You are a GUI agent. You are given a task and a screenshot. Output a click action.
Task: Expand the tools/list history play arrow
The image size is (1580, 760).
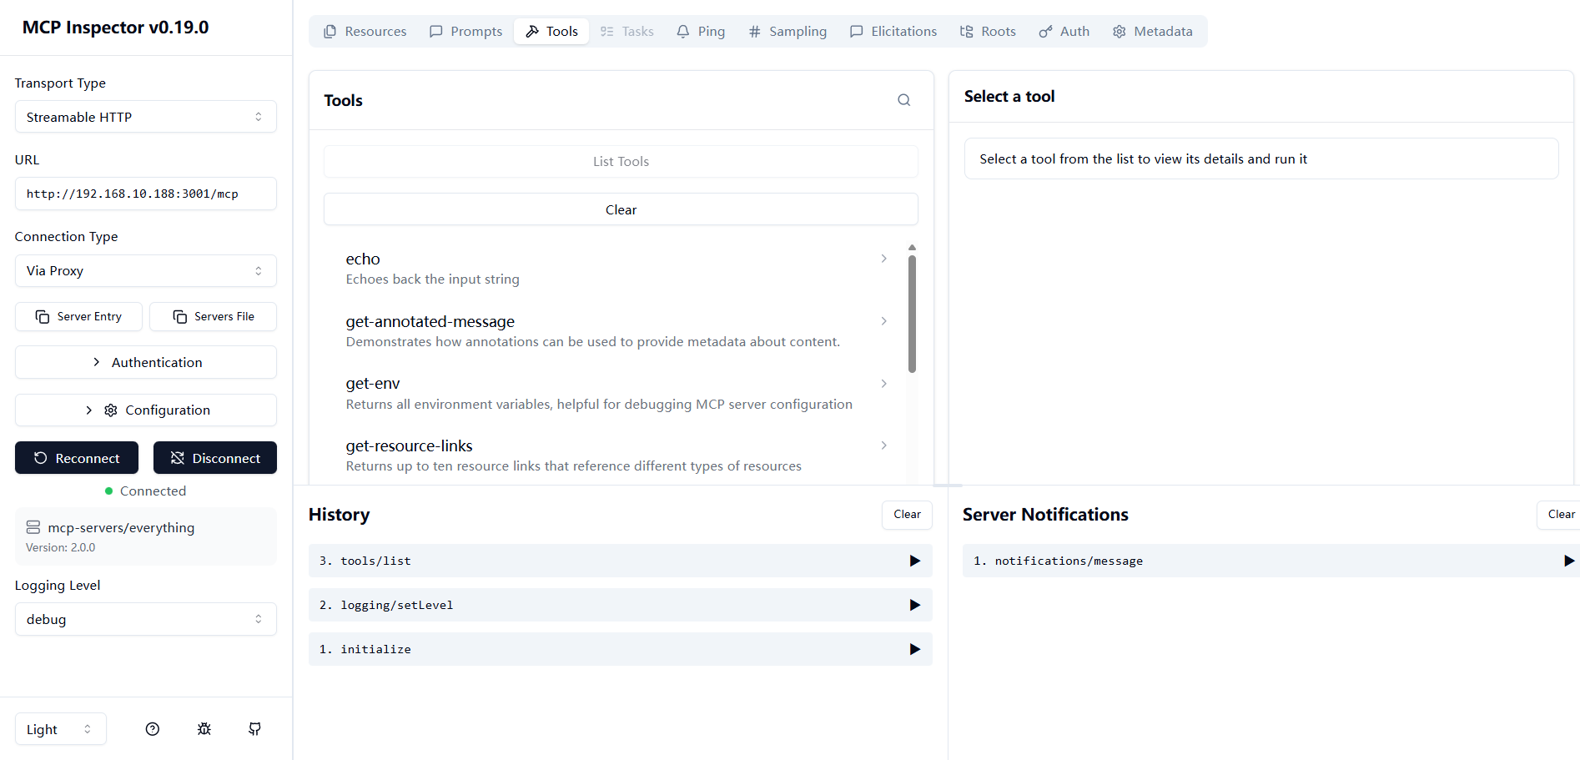point(914,561)
